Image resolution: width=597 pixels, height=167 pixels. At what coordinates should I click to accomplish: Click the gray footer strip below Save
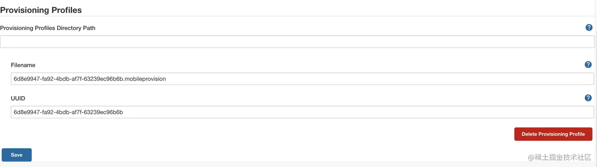[x=276, y=164]
